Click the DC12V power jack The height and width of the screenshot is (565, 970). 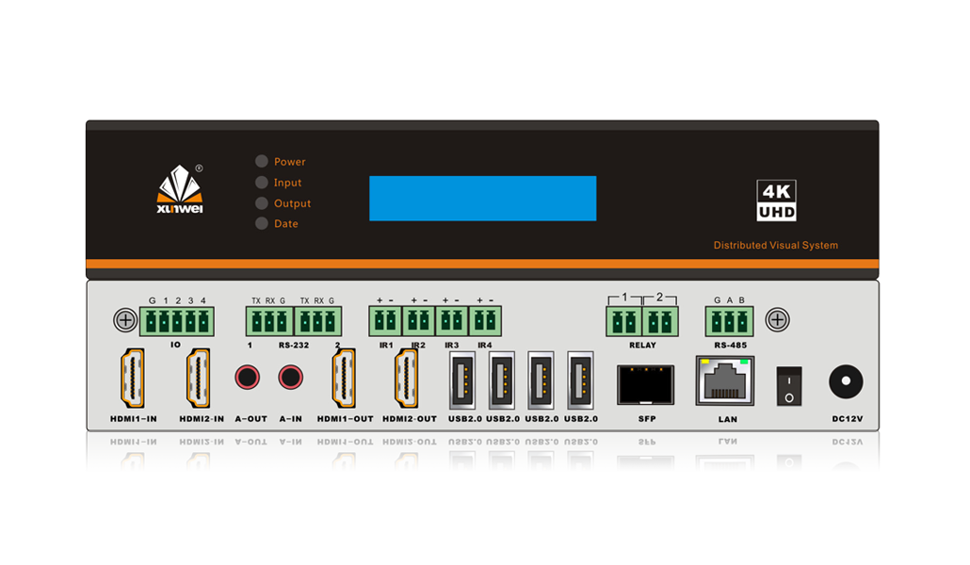(845, 381)
